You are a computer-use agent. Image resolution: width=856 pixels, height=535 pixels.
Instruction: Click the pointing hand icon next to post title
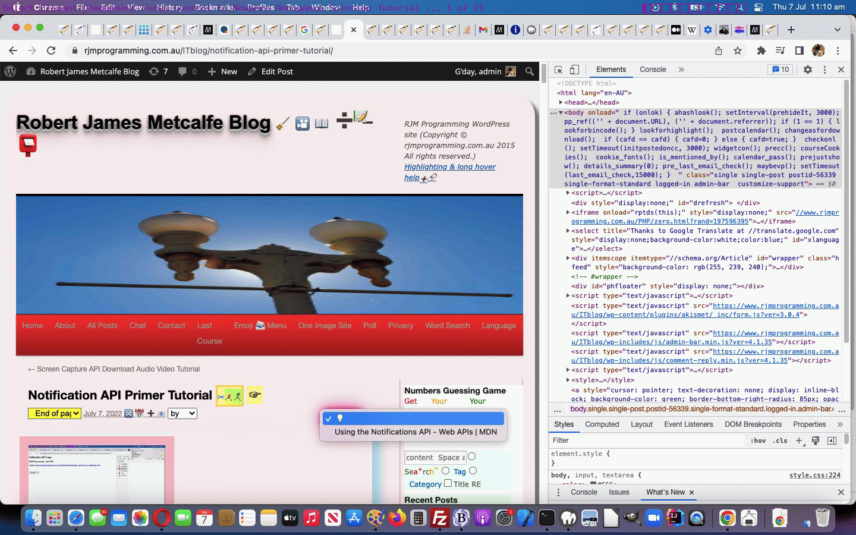pos(255,395)
